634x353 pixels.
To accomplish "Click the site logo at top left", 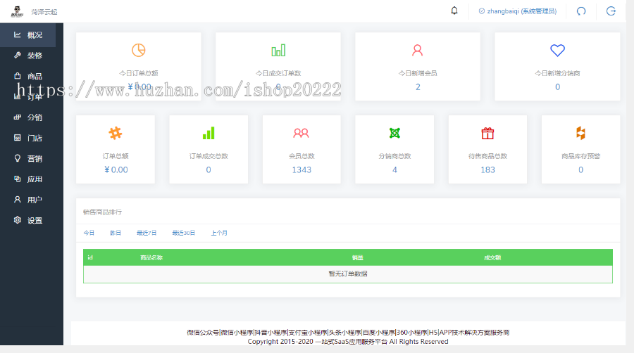I will [17, 11].
